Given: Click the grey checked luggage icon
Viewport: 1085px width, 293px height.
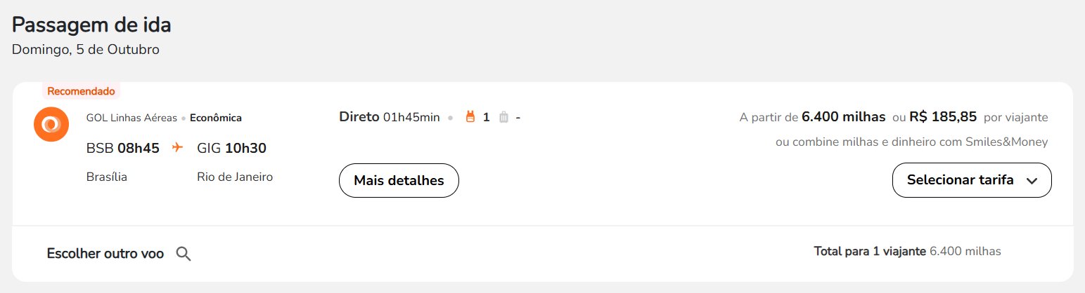Looking at the screenshot, I should (x=503, y=117).
